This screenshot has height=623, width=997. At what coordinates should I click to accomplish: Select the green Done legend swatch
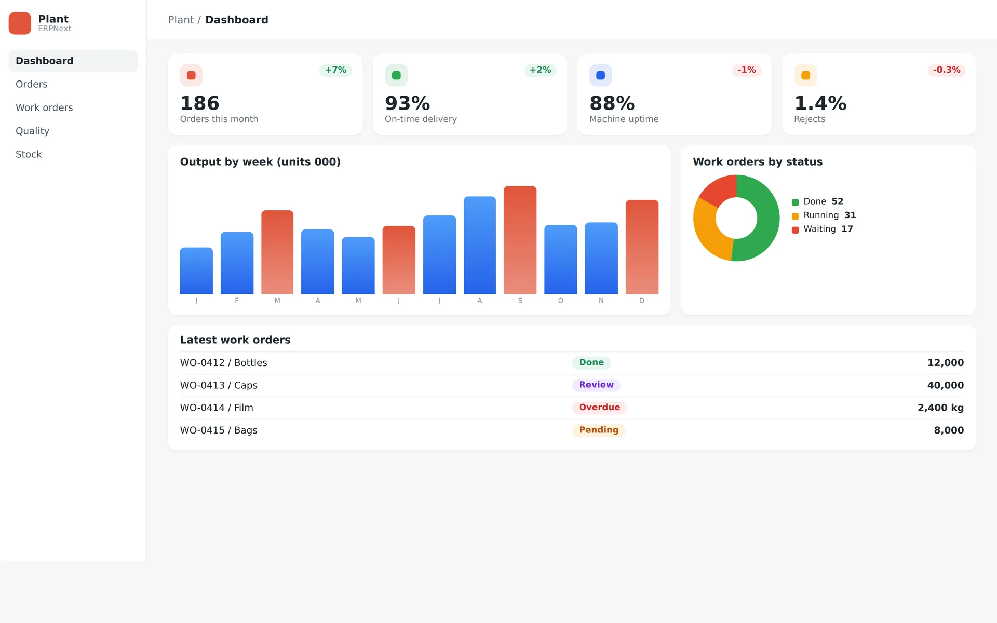click(795, 202)
